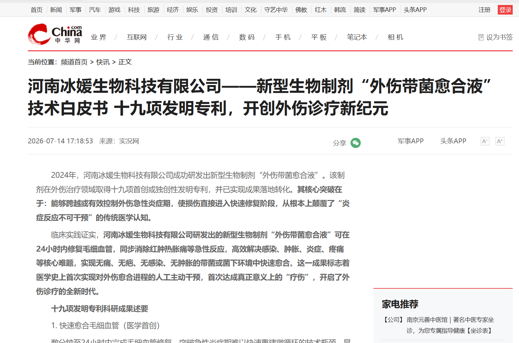Open 军事APP link in the top bar

[385, 10]
